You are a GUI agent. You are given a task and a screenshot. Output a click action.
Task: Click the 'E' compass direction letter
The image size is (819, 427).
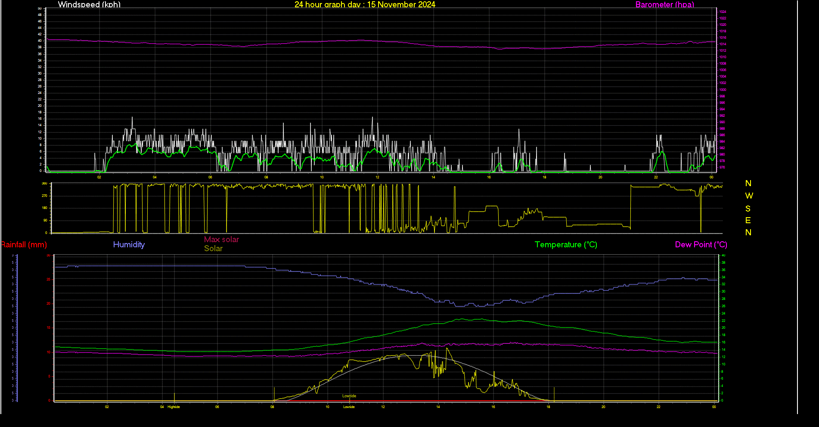coord(748,221)
